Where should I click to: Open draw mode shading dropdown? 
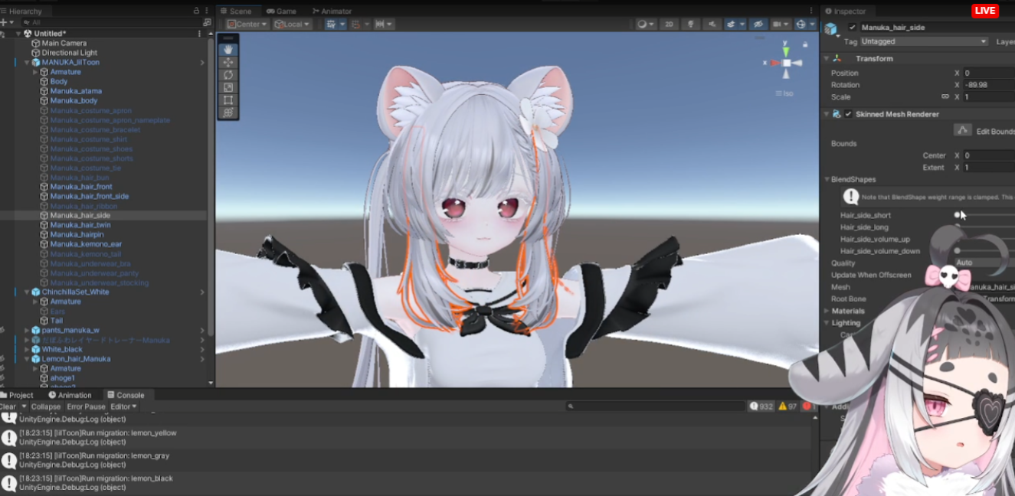point(646,24)
